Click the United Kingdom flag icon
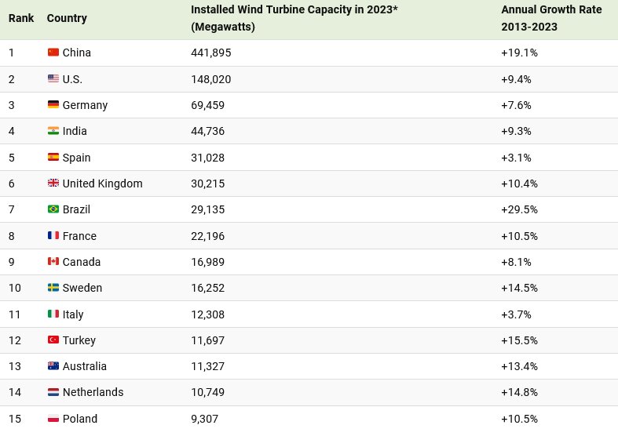The height and width of the screenshot is (436, 618). coord(53,183)
